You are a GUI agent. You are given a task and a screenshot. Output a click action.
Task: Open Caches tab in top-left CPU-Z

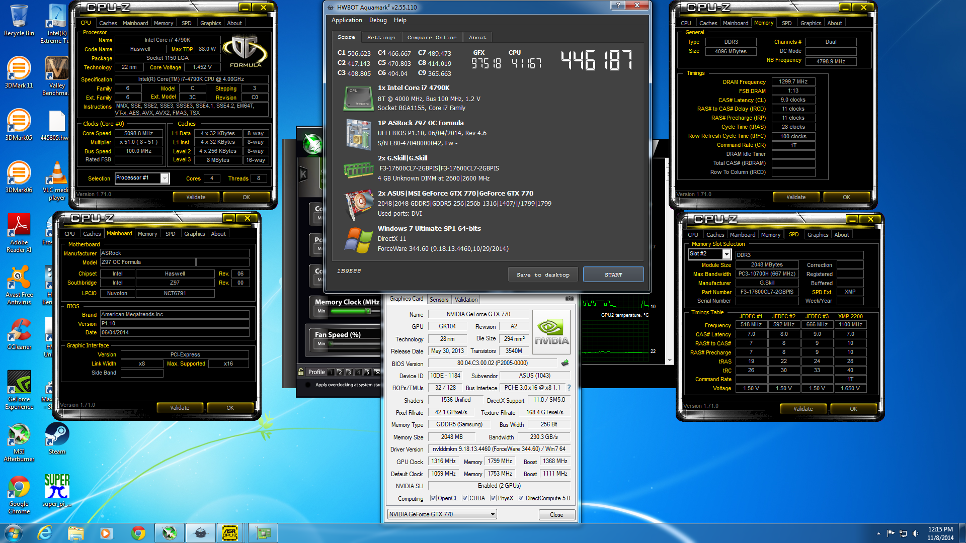pos(108,23)
